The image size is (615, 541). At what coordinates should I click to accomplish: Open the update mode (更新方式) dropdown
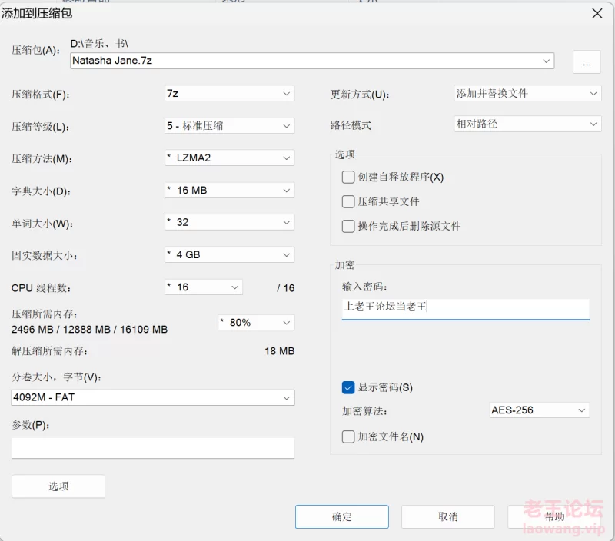527,94
